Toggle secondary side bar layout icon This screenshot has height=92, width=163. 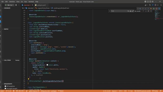pos(150,2)
